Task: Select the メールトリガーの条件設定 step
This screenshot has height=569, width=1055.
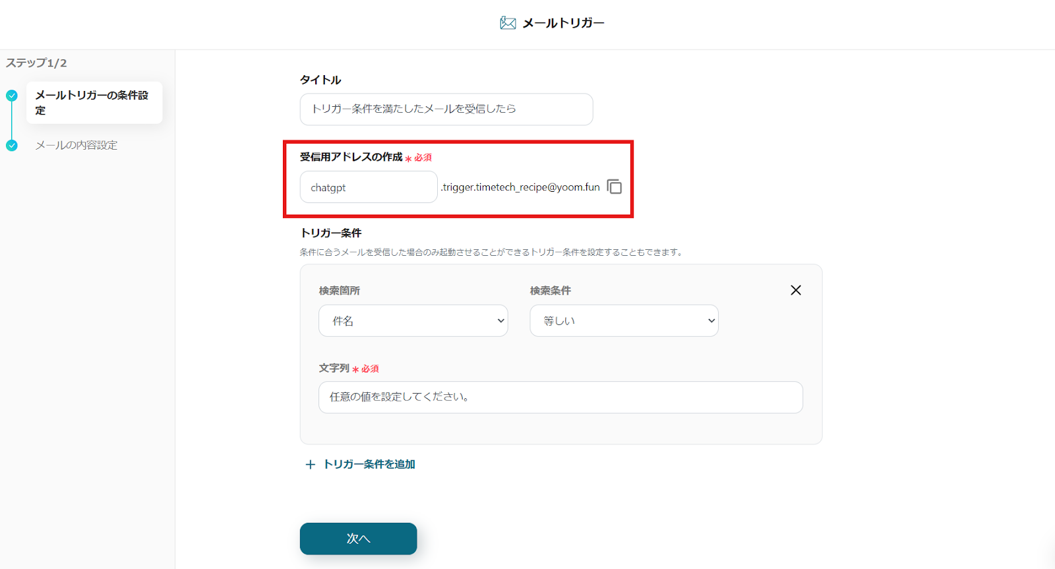Action: (94, 103)
